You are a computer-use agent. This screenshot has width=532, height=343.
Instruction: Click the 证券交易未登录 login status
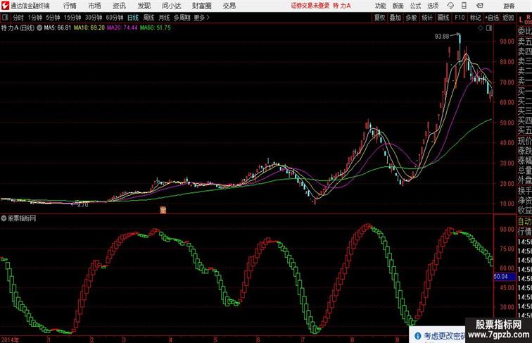click(310, 6)
